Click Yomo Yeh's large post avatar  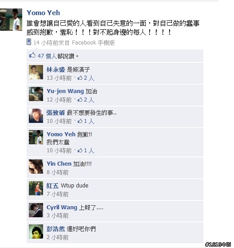pos(11,20)
